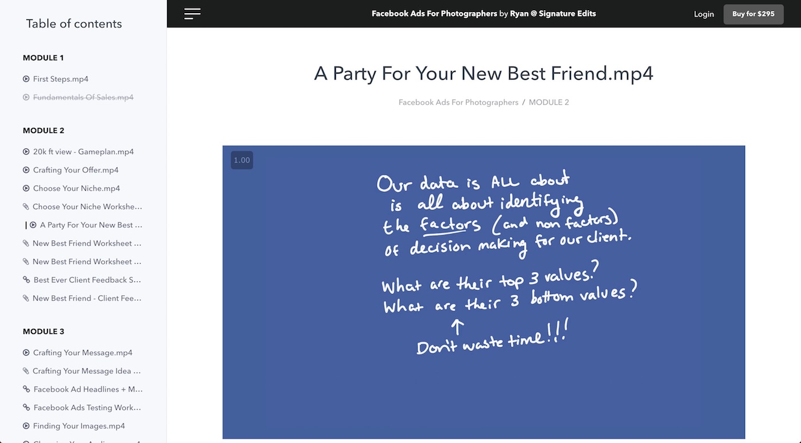Click play icon beside First Steps.mp4
The image size is (801, 443).
coord(26,79)
